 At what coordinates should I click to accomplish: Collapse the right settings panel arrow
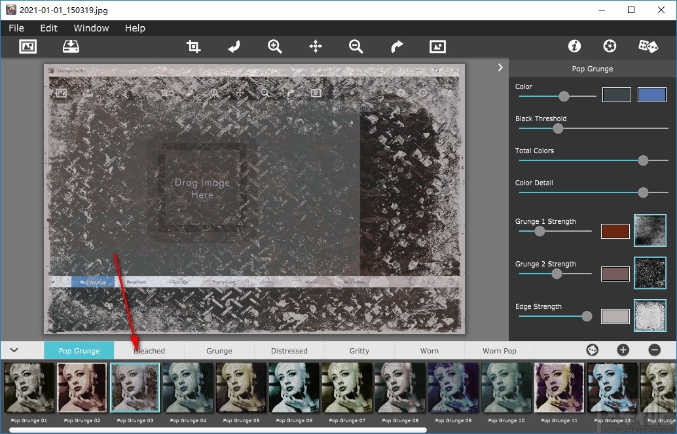click(500, 67)
